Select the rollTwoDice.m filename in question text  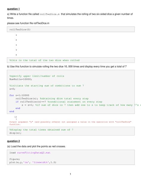click(50, 14)
